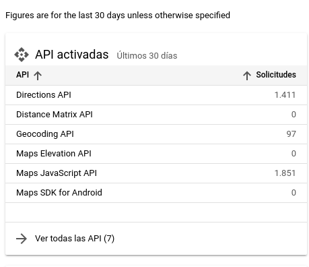Image resolution: width=309 pixels, height=267 pixels.
Task: Select Distance Matrix API entry
Action: (x=156, y=115)
